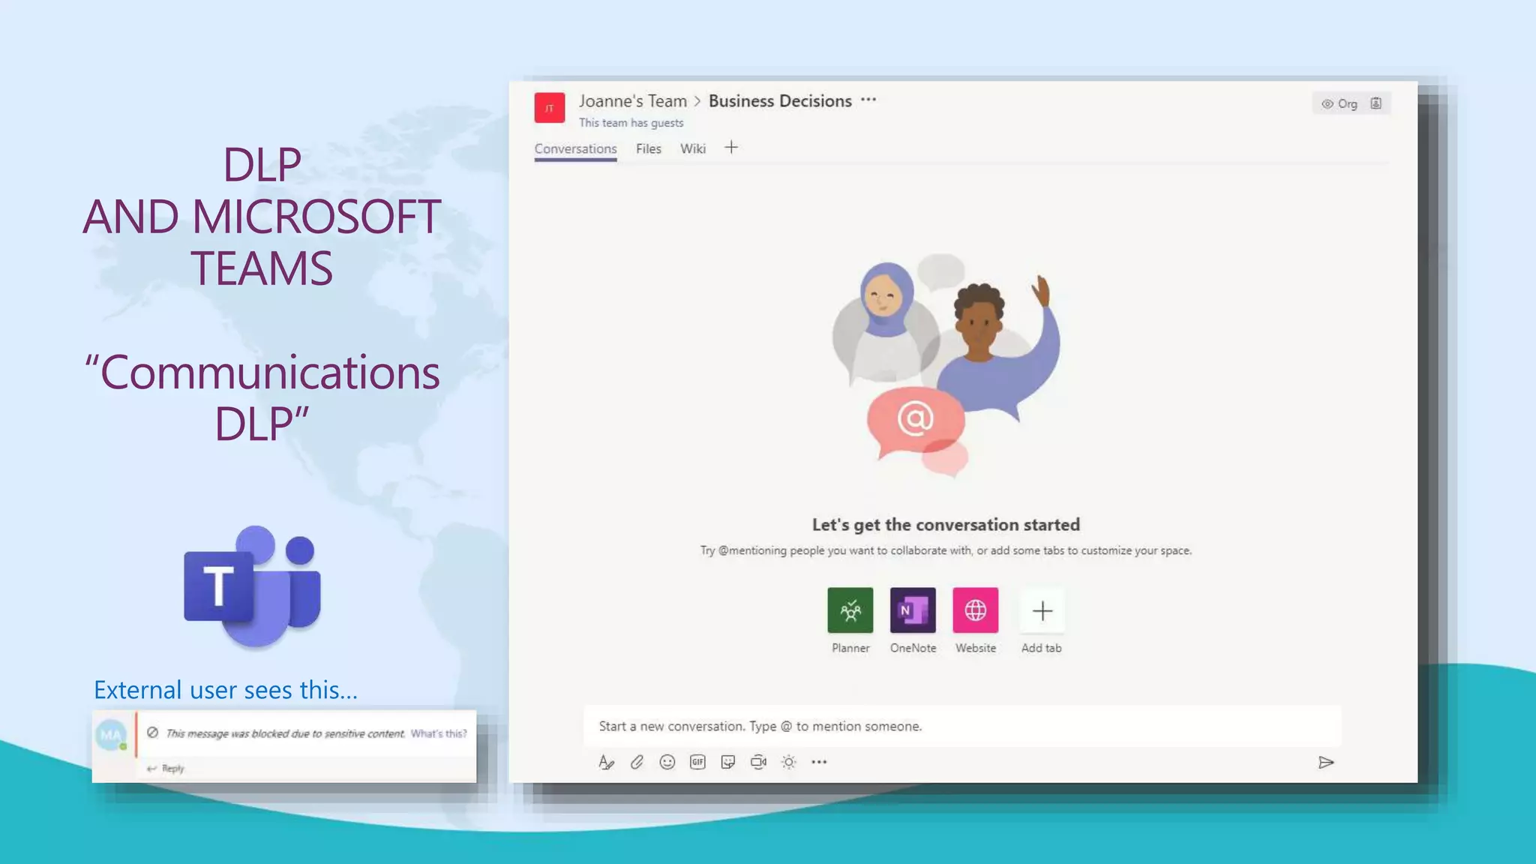This screenshot has height=864, width=1536.
Task: Switch to the Files tab
Action: pos(649,148)
